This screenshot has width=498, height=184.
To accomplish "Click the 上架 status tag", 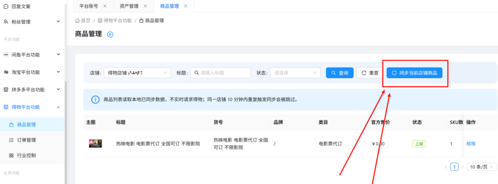I will pos(418,144).
